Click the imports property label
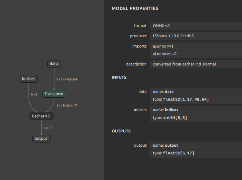The height and width of the screenshot is (180, 242). (x=139, y=46)
